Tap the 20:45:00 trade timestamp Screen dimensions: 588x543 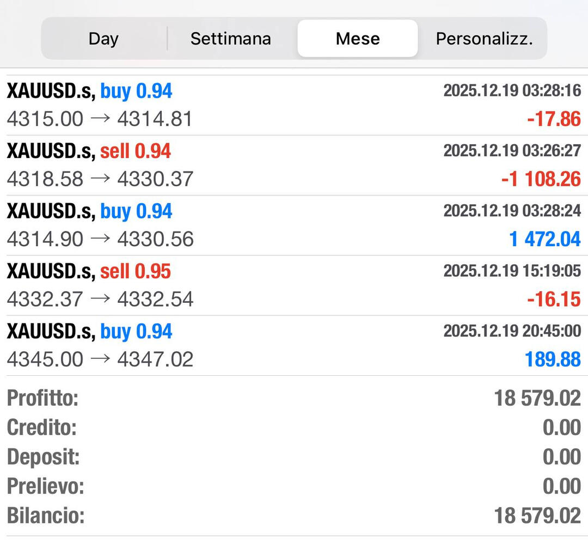coord(512,331)
